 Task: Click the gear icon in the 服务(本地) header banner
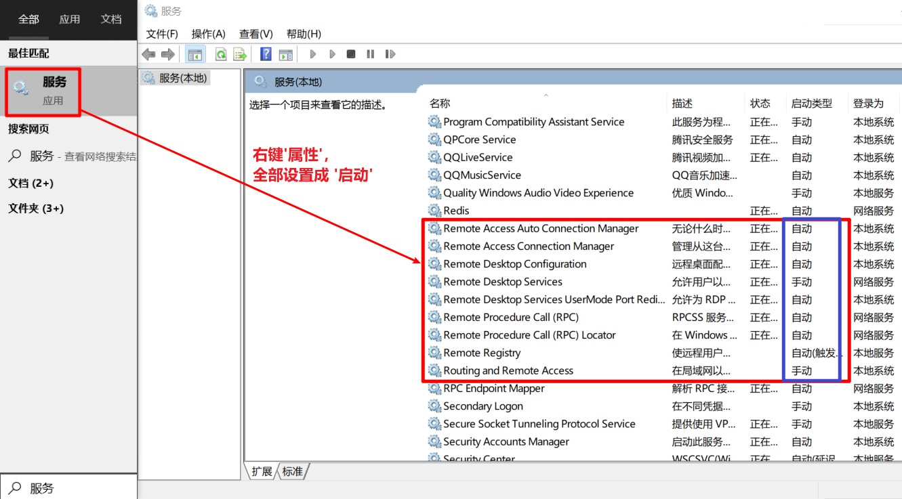[260, 82]
